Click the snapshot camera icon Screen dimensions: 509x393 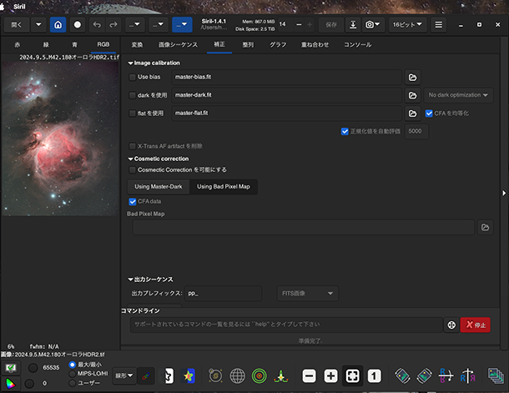pyautogui.click(x=370, y=25)
